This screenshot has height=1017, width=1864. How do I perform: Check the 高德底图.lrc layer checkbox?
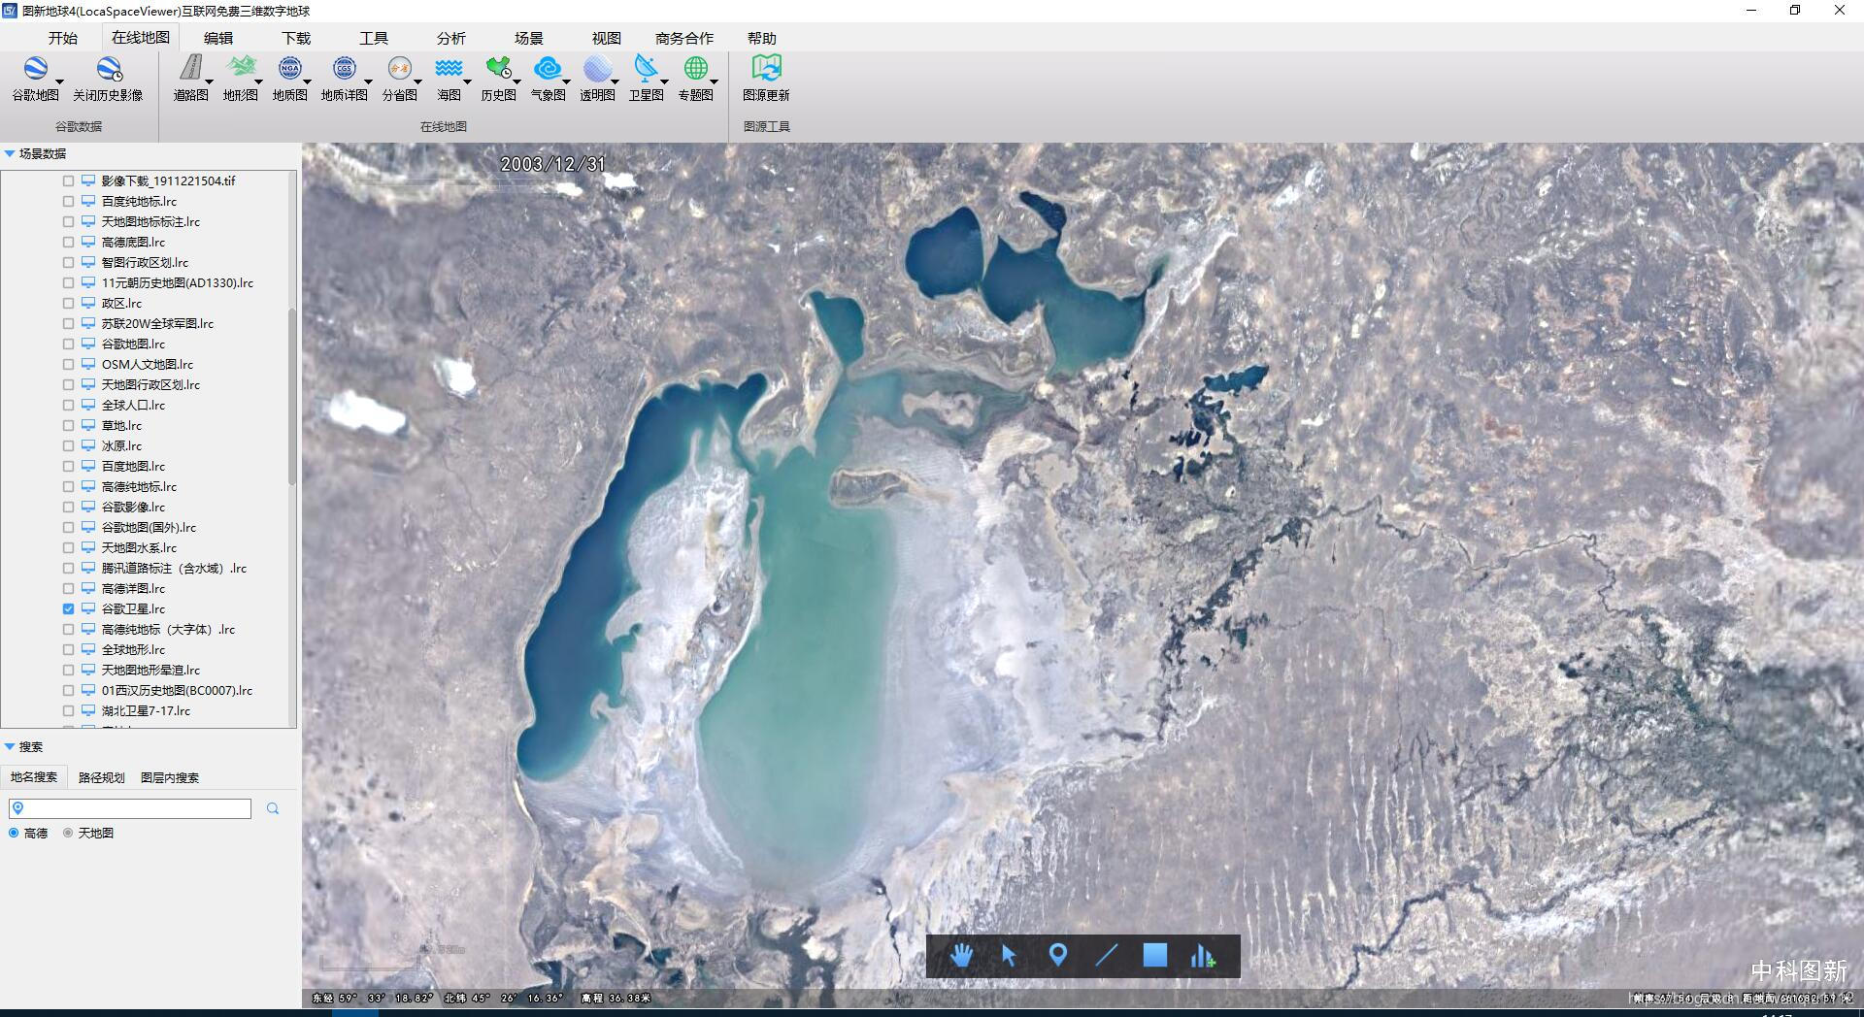click(68, 242)
